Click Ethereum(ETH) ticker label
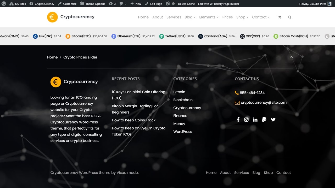335x188 pixels. pos(129,36)
